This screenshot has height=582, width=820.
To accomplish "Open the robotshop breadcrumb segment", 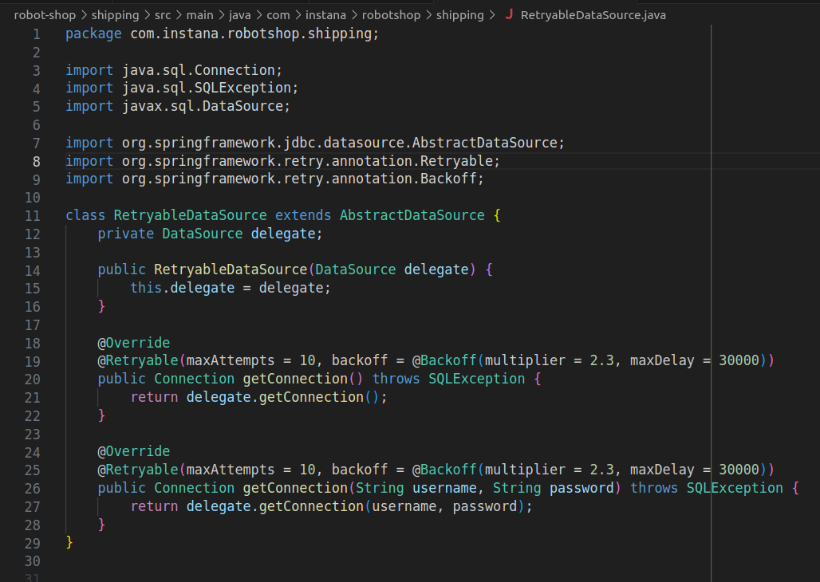I will [391, 15].
